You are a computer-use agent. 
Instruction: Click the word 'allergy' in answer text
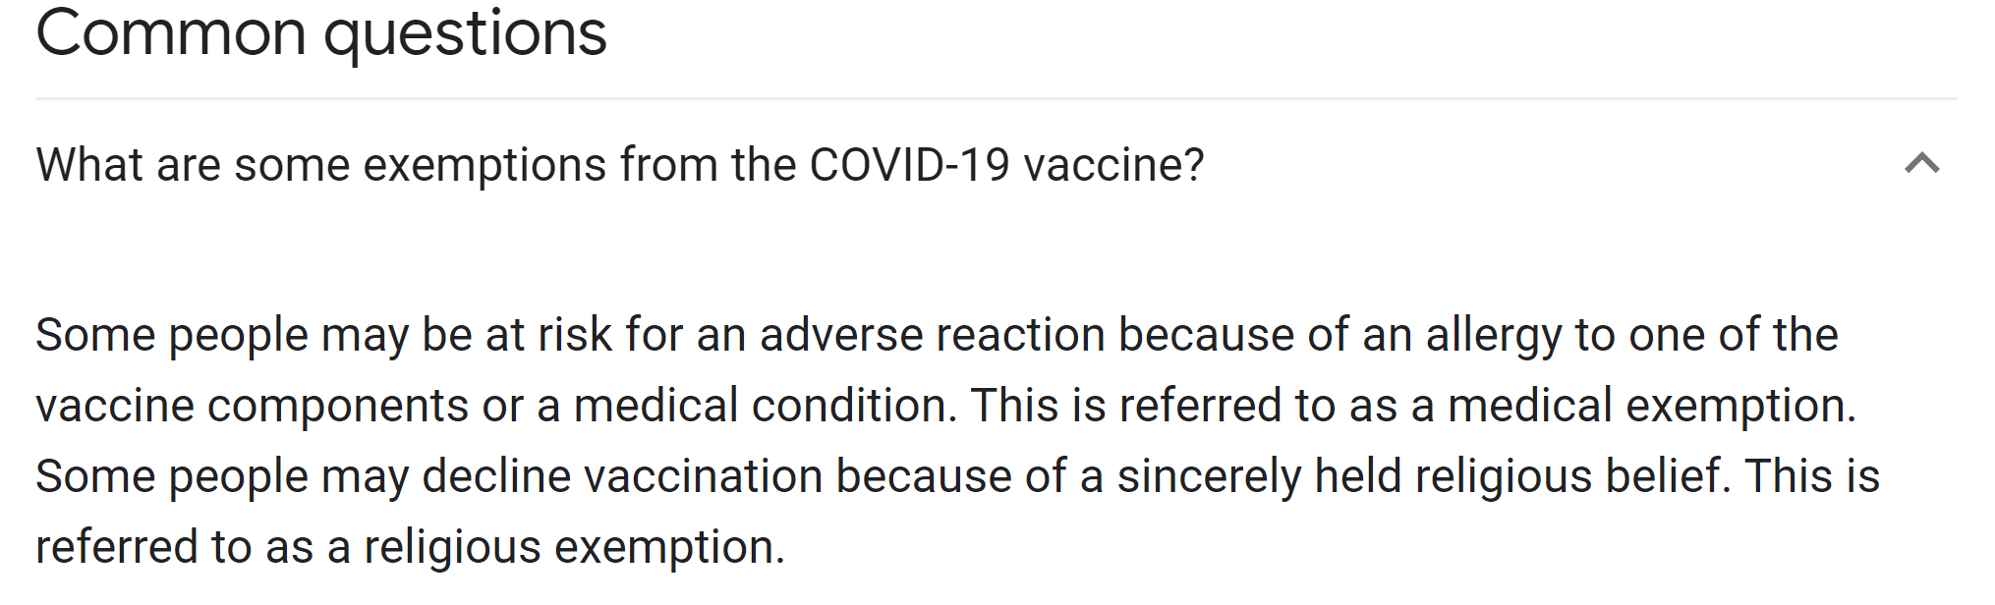[x=1494, y=334]
